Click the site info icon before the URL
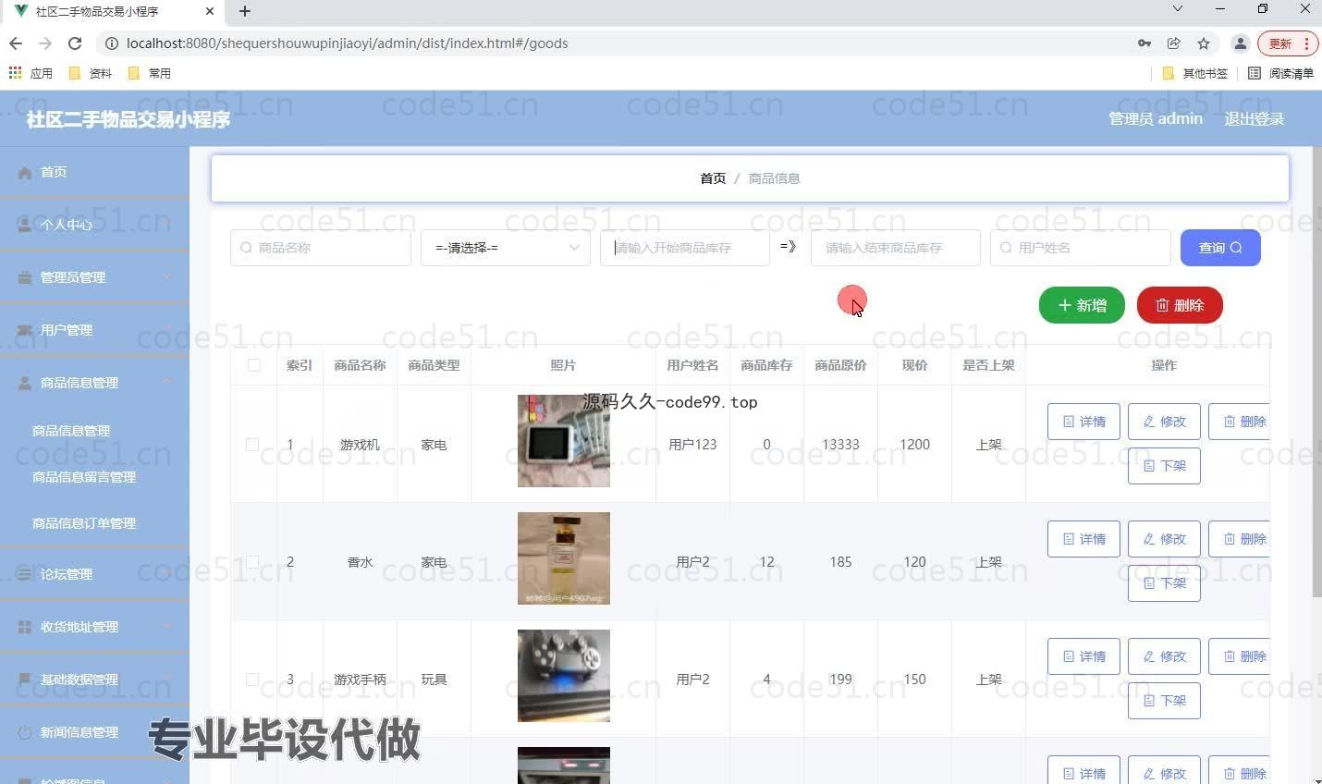The height and width of the screenshot is (784, 1322). (x=112, y=43)
